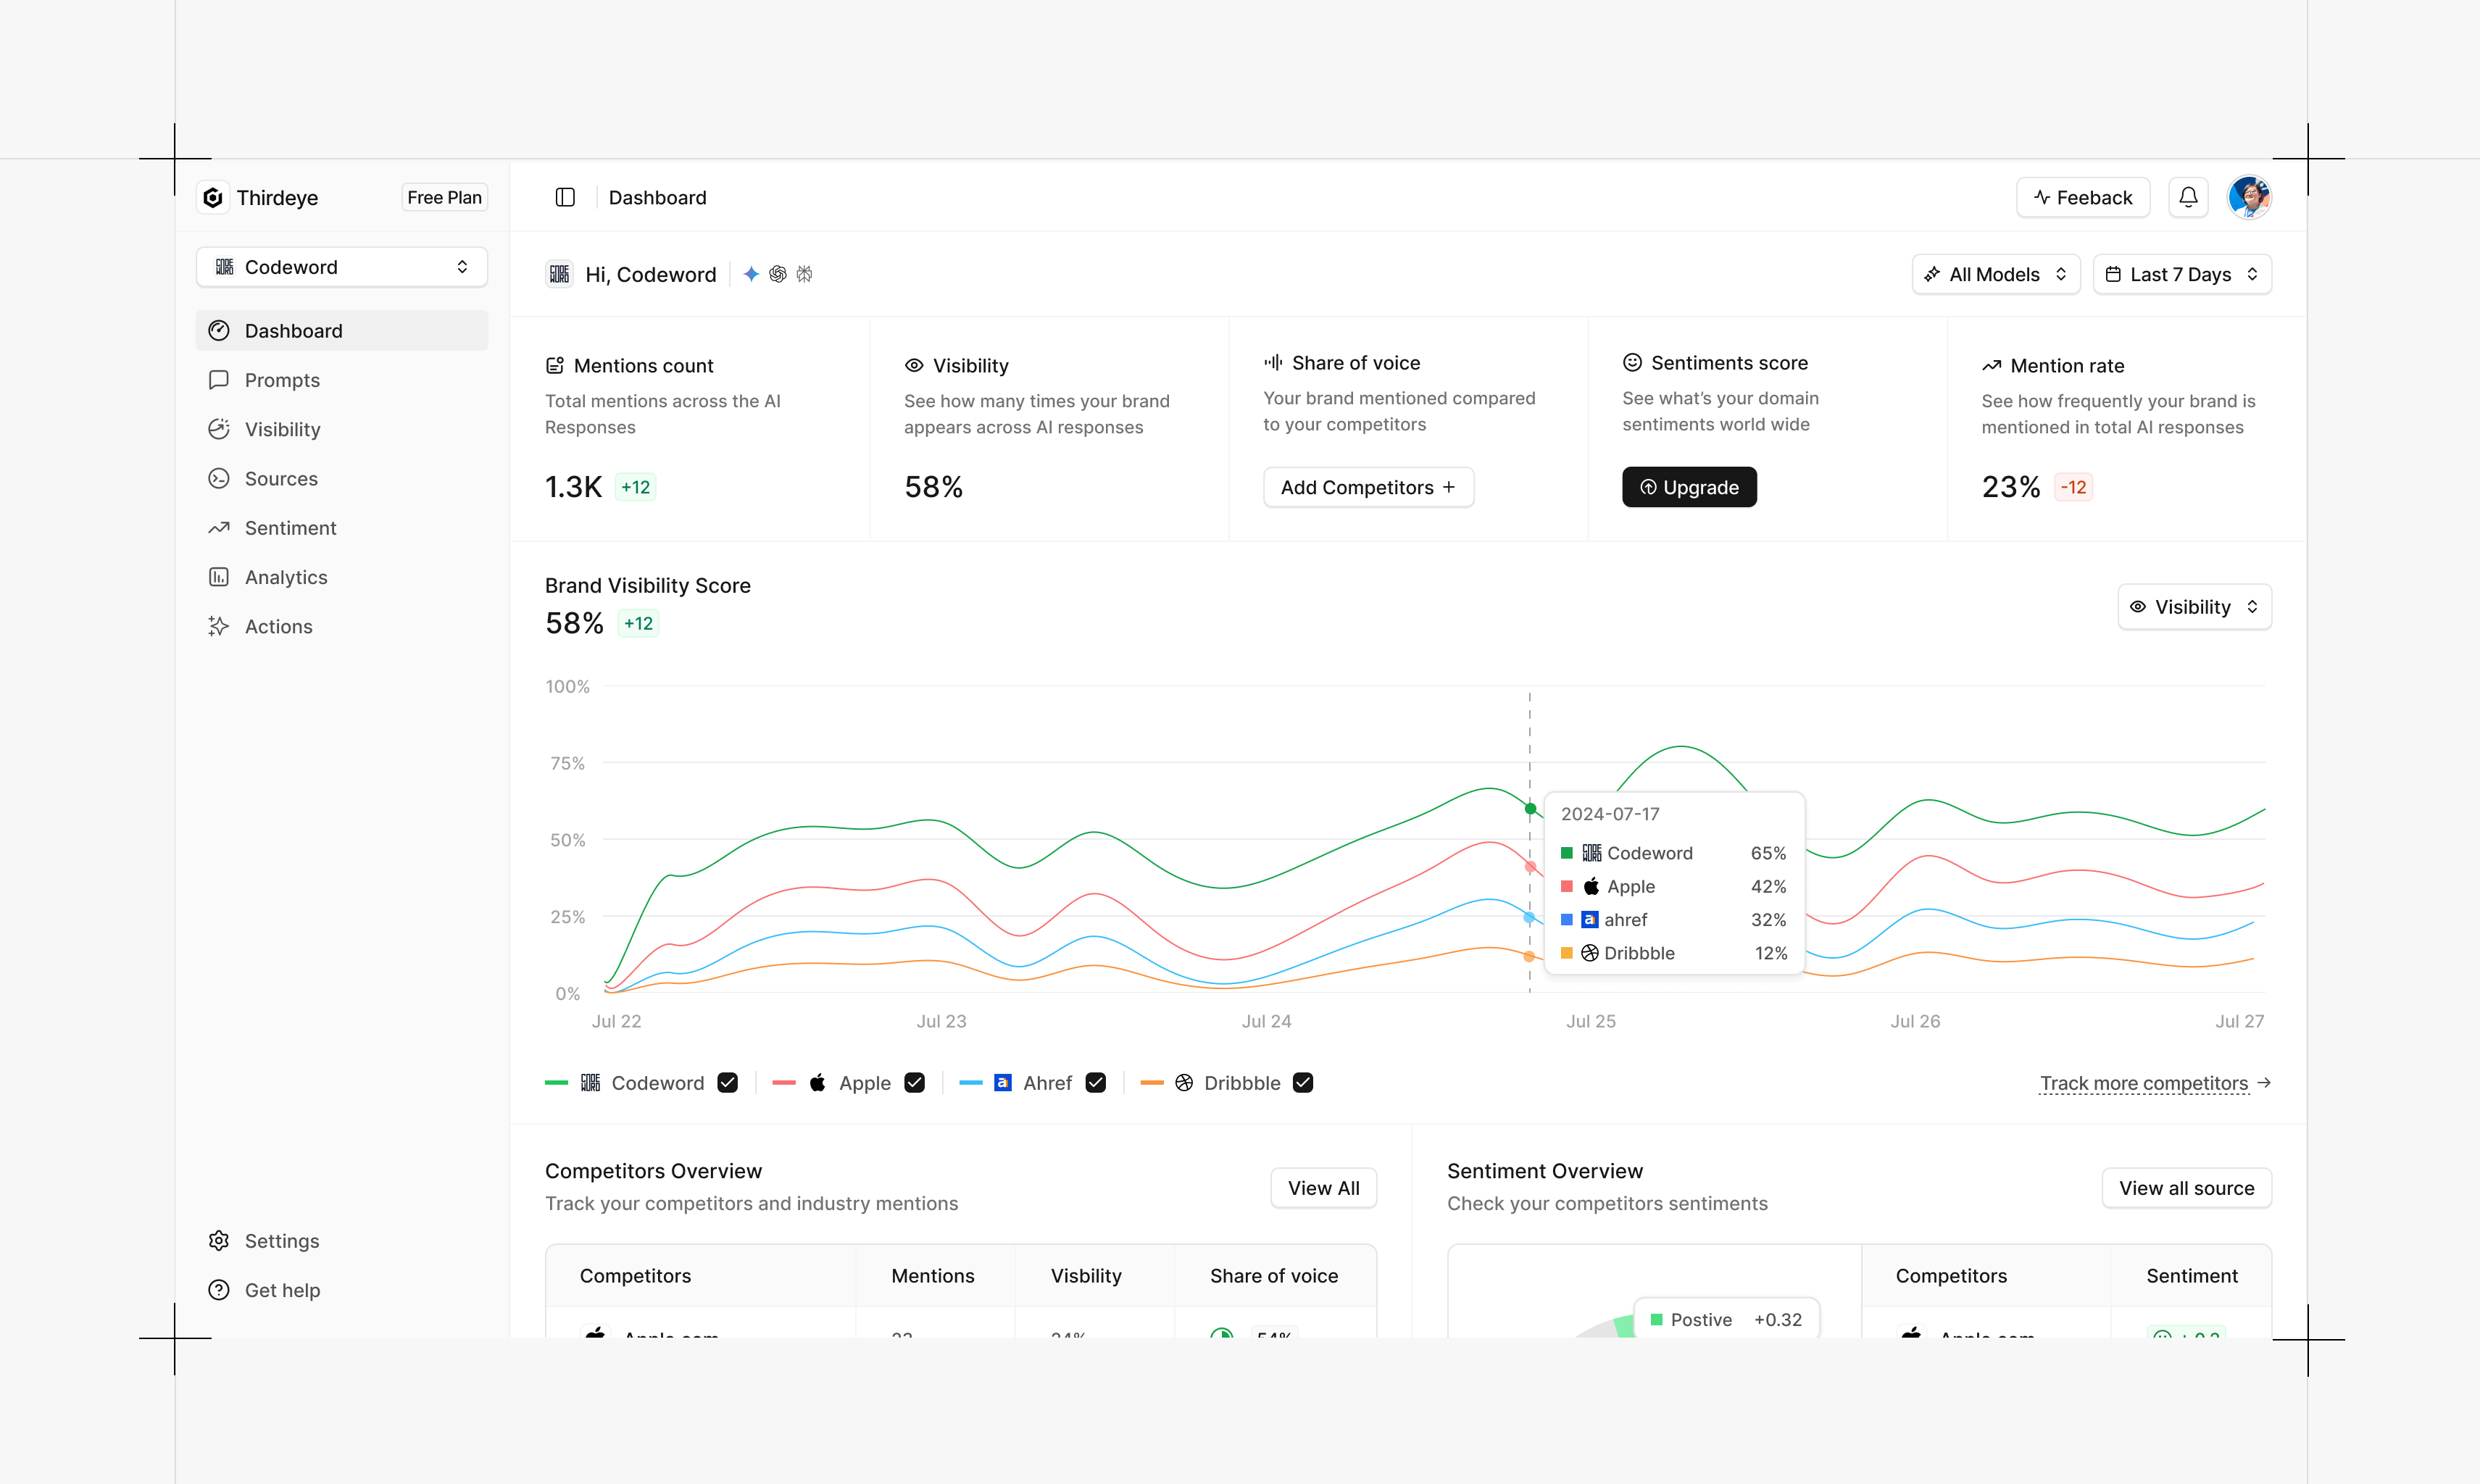Click the green point on Codeword line
This screenshot has width=2480, height=1484.
tap(1530, 808)
